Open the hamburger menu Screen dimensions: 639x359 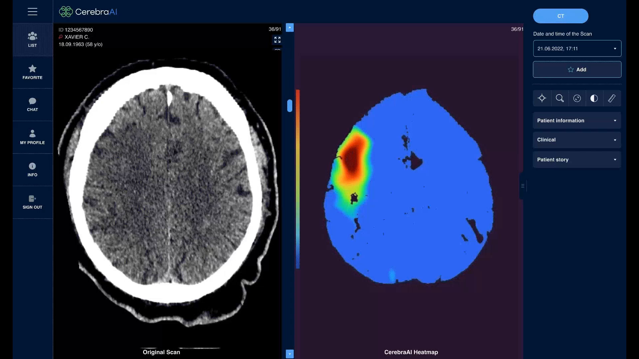click(x=32, y=12)
